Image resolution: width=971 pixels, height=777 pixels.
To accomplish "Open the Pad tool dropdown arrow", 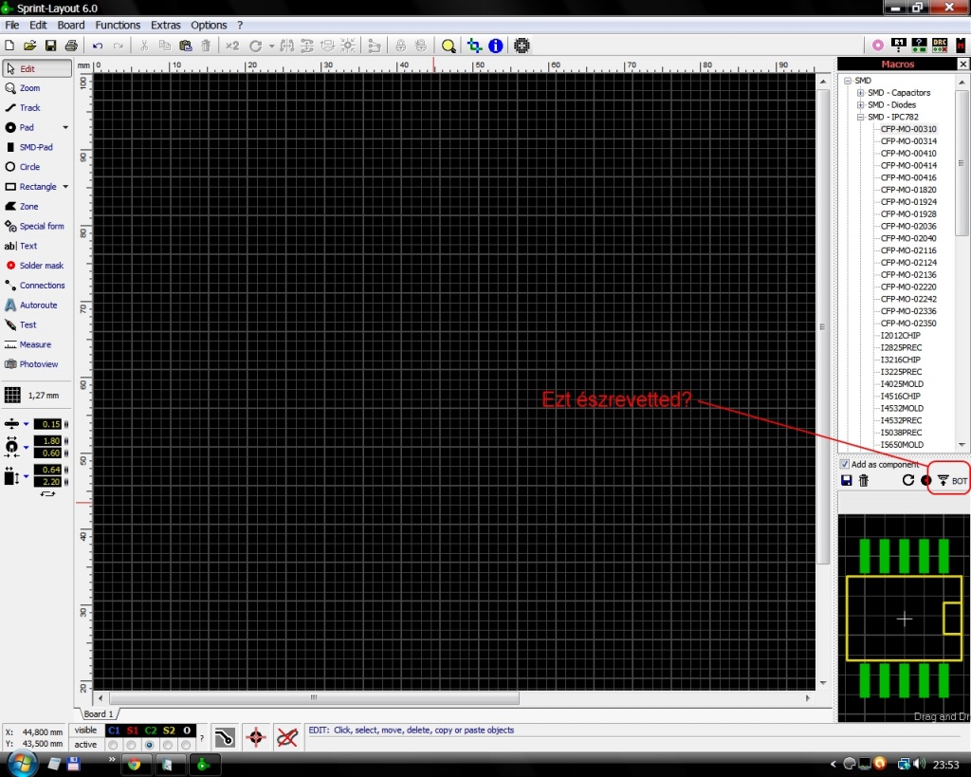I will pyautogui.click(x=65, y=128).
